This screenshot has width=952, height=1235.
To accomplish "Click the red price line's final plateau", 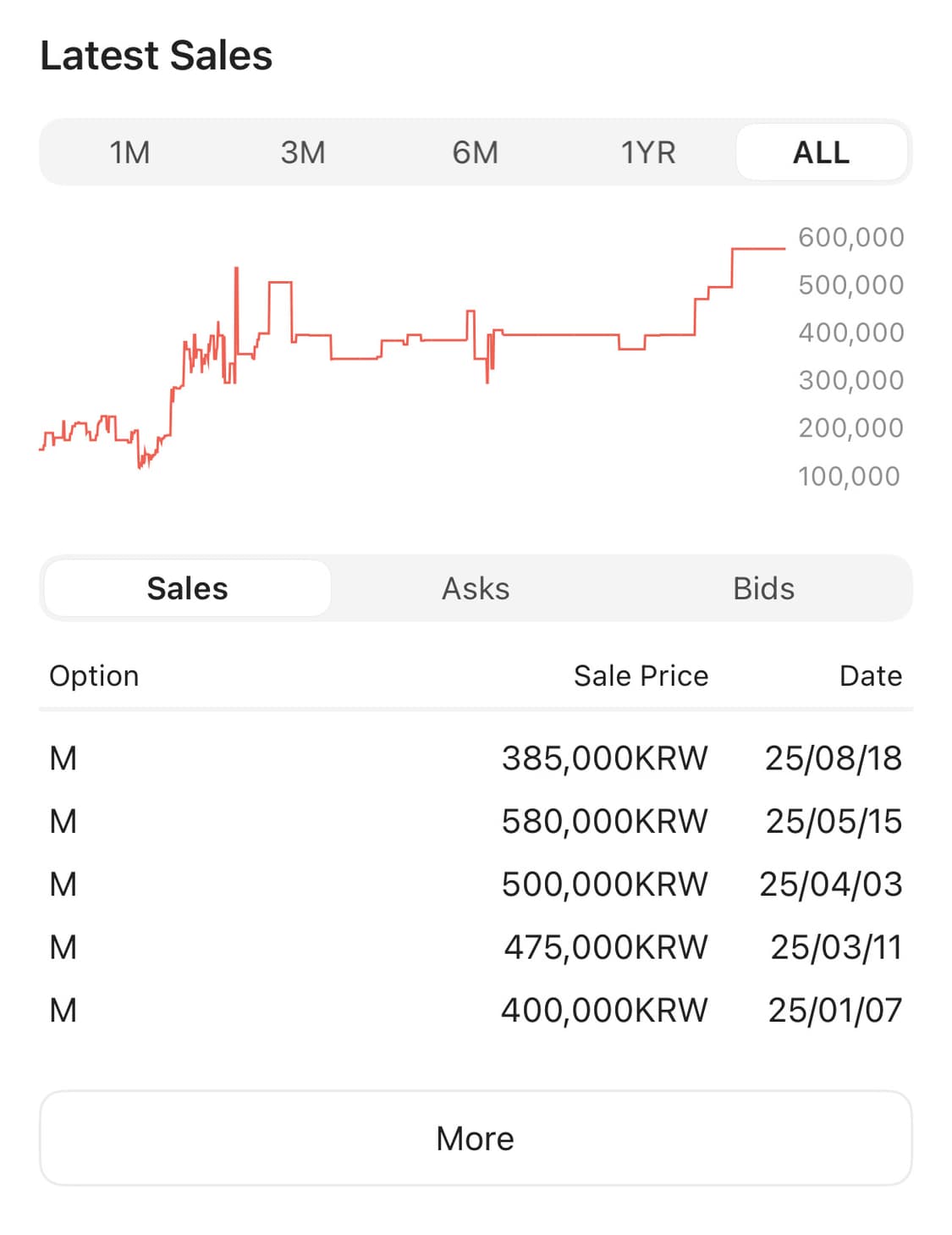I will (x=758, y=249).
